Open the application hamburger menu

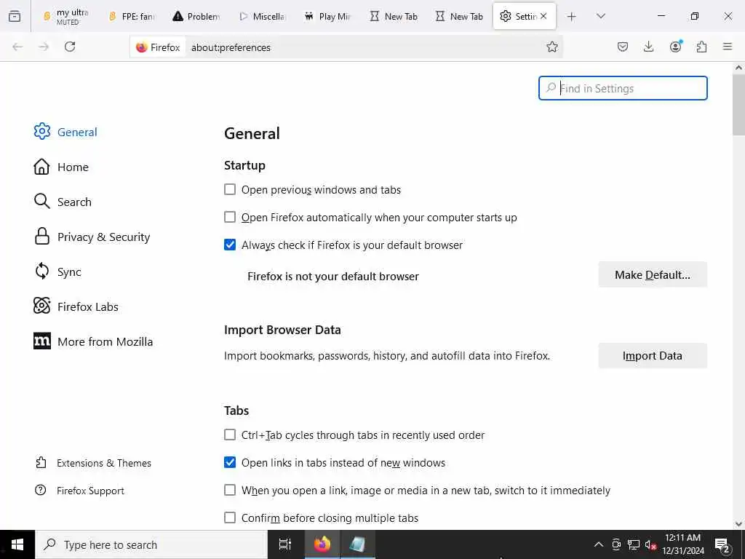728,47
